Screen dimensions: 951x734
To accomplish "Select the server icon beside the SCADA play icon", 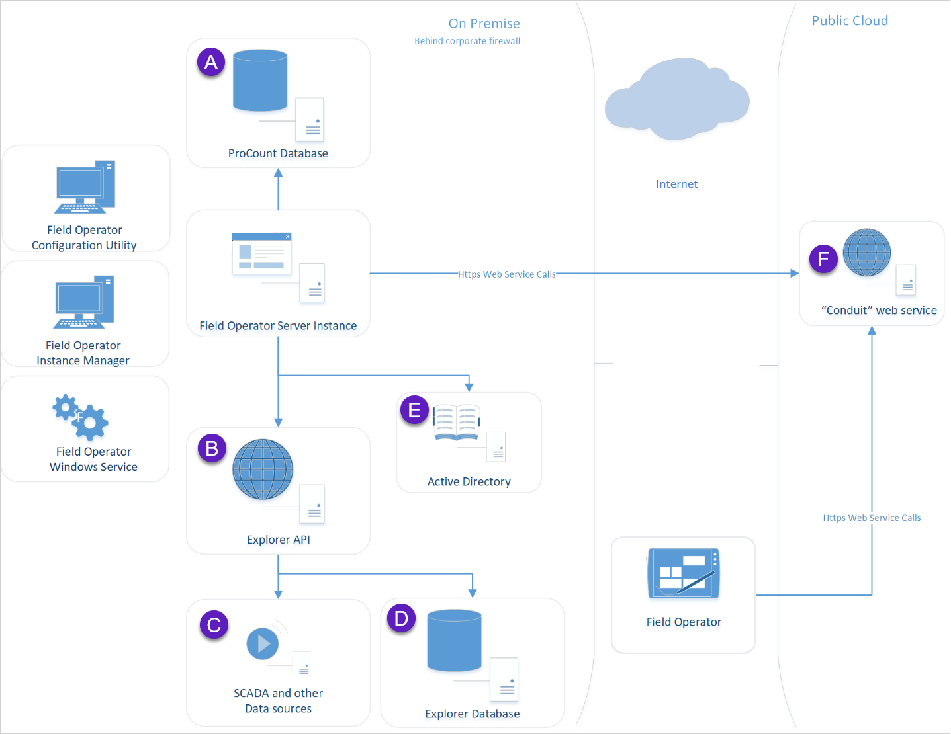I will point(302,665).
